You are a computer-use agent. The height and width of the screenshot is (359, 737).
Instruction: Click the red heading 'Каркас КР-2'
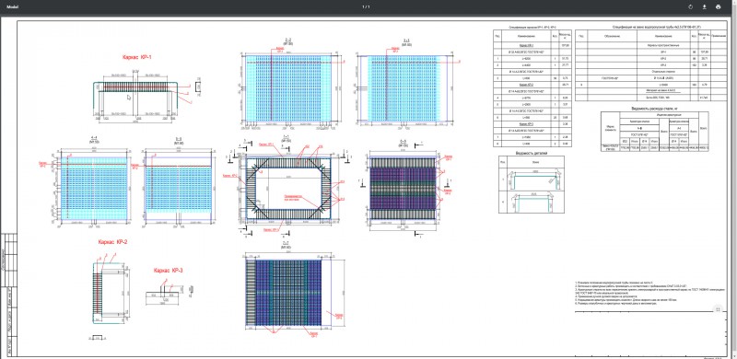pyautogui.click(x=112, y=242)
